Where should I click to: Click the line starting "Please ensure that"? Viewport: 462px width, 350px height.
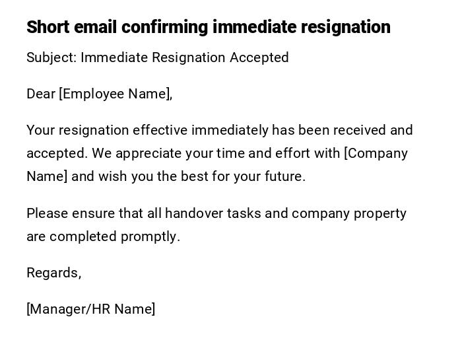click(x=216, y=213)
